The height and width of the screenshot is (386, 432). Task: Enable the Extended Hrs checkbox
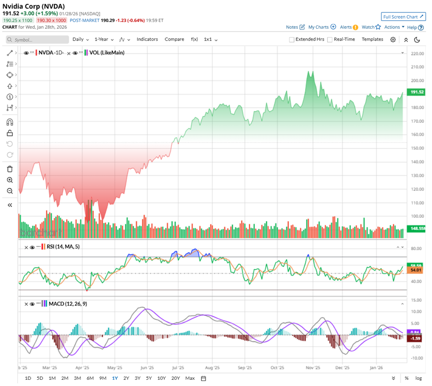point(292,40)
